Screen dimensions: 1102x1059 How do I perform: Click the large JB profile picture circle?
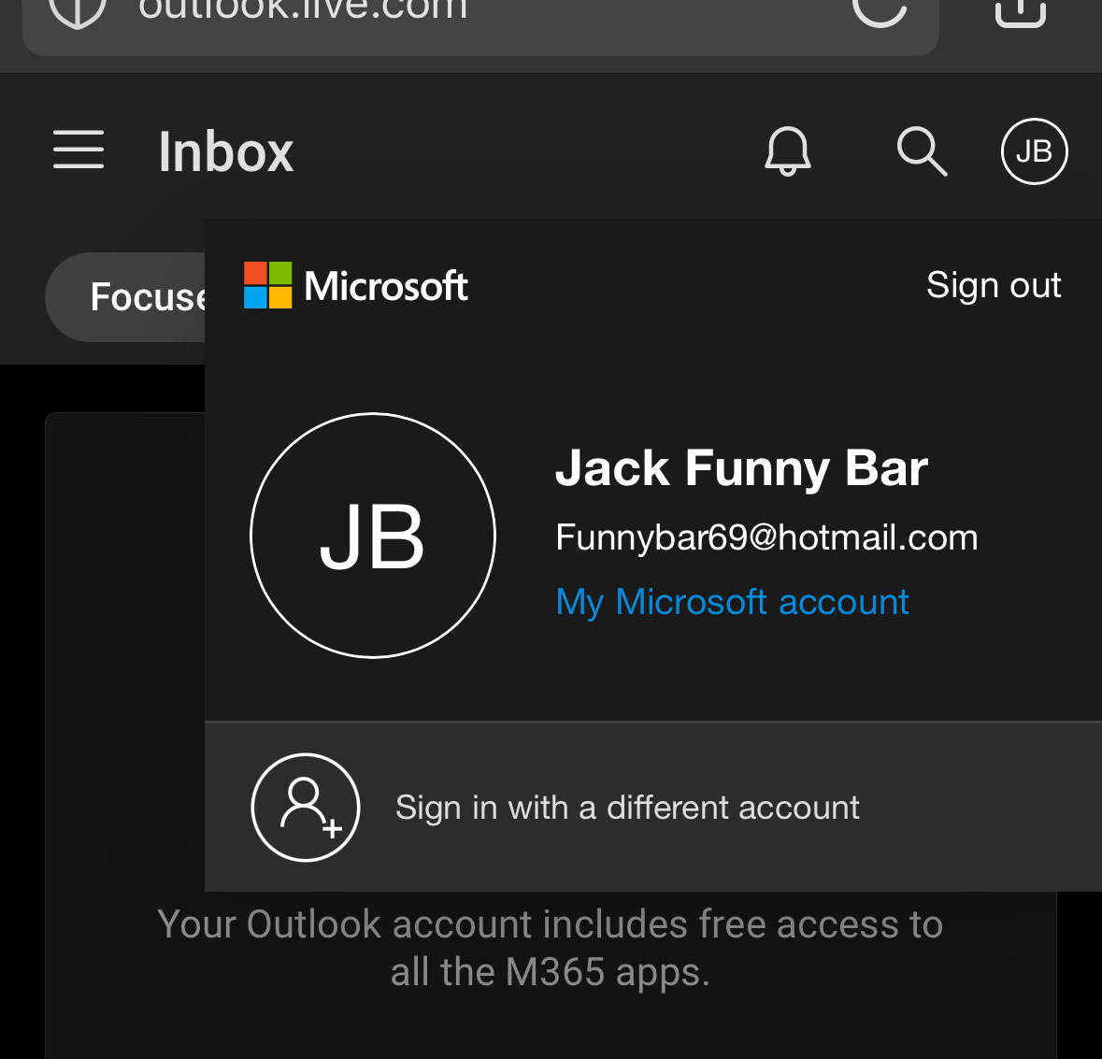(x=373, y=536)
